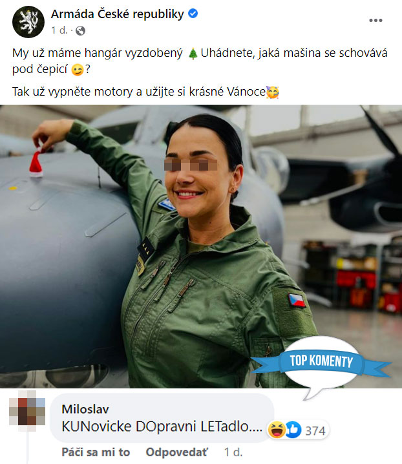Click the party face emoji after Vánoce
Image resolution: width=402 pixels, height=464 pixels.
[x=273, y=92]
